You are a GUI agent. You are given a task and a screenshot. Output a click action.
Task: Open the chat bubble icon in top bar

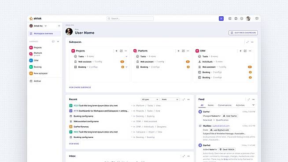(x=257, y=18)
